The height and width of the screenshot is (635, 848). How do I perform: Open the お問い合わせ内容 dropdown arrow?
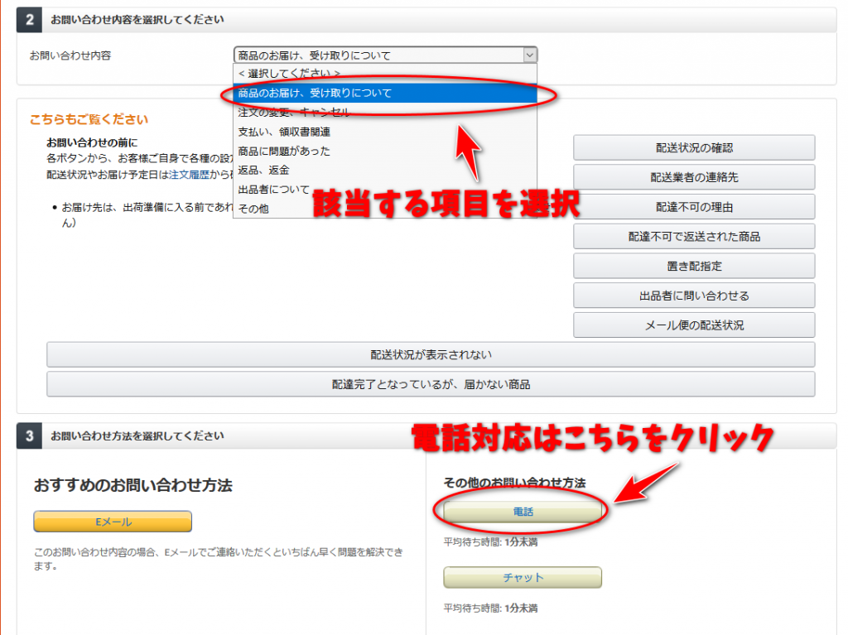point(529,55)
